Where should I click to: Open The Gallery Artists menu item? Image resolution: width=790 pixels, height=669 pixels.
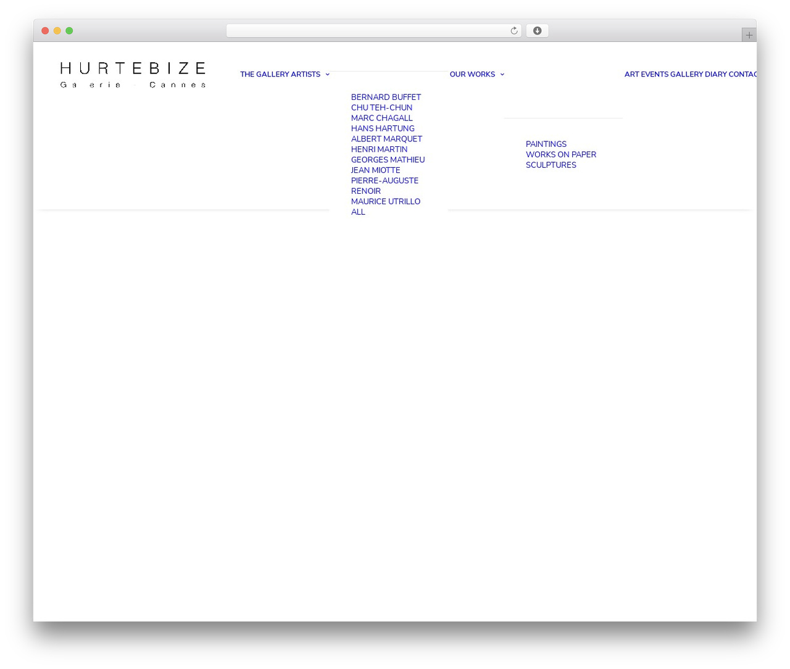coord(280,74)
